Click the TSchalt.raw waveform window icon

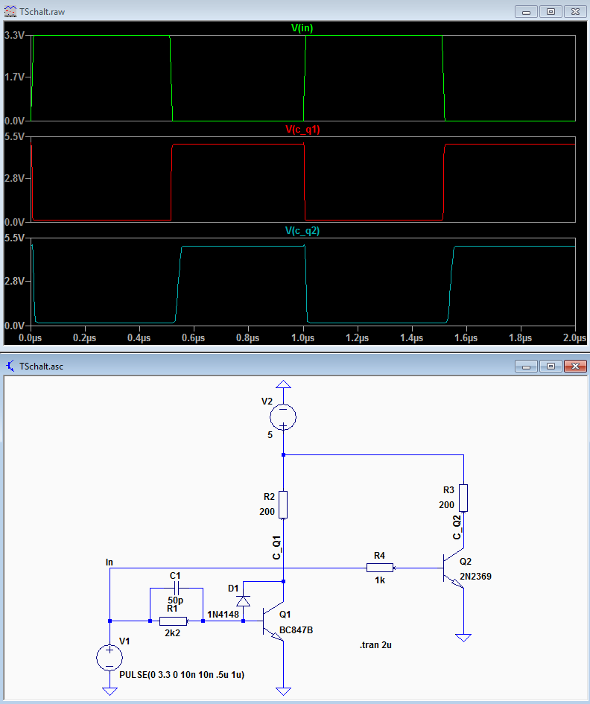pyautogui.click(x=10, y=12)
